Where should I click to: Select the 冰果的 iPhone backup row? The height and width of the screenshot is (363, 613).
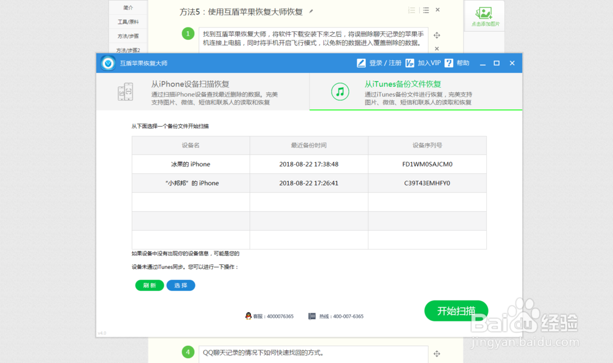[x=309, y=164]
